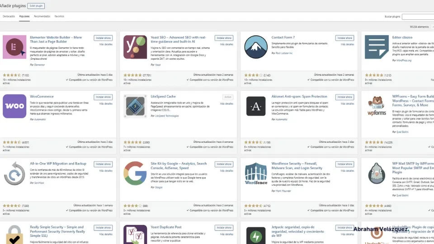This screenshot has height=244, width=434.
Task: Select the All-in-One WP Migration icon
Action: pyautogui.click(x=14, y=174)
